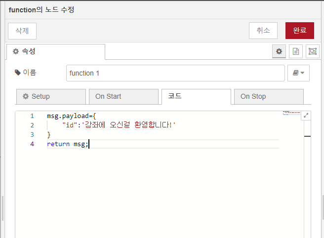
Task: Click the name field containing function 1
Action: click(x=175, y=73)
